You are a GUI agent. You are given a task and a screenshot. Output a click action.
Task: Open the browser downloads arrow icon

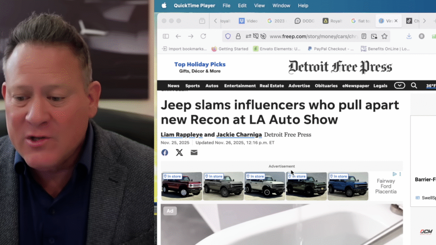click(x=409, y=37)
